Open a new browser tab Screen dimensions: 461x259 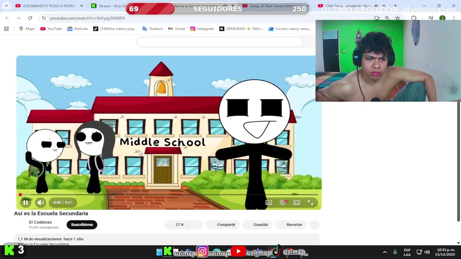pyautogui.click(x=395, y=6)
